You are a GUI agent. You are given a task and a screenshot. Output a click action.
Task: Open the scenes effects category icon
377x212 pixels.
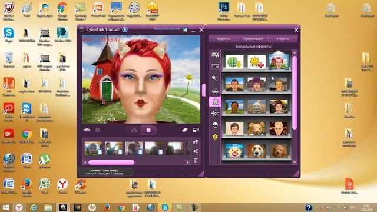click(x=215, y=55)
